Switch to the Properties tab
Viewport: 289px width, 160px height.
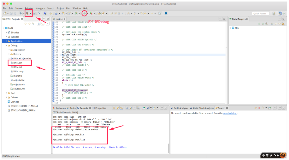99,108
